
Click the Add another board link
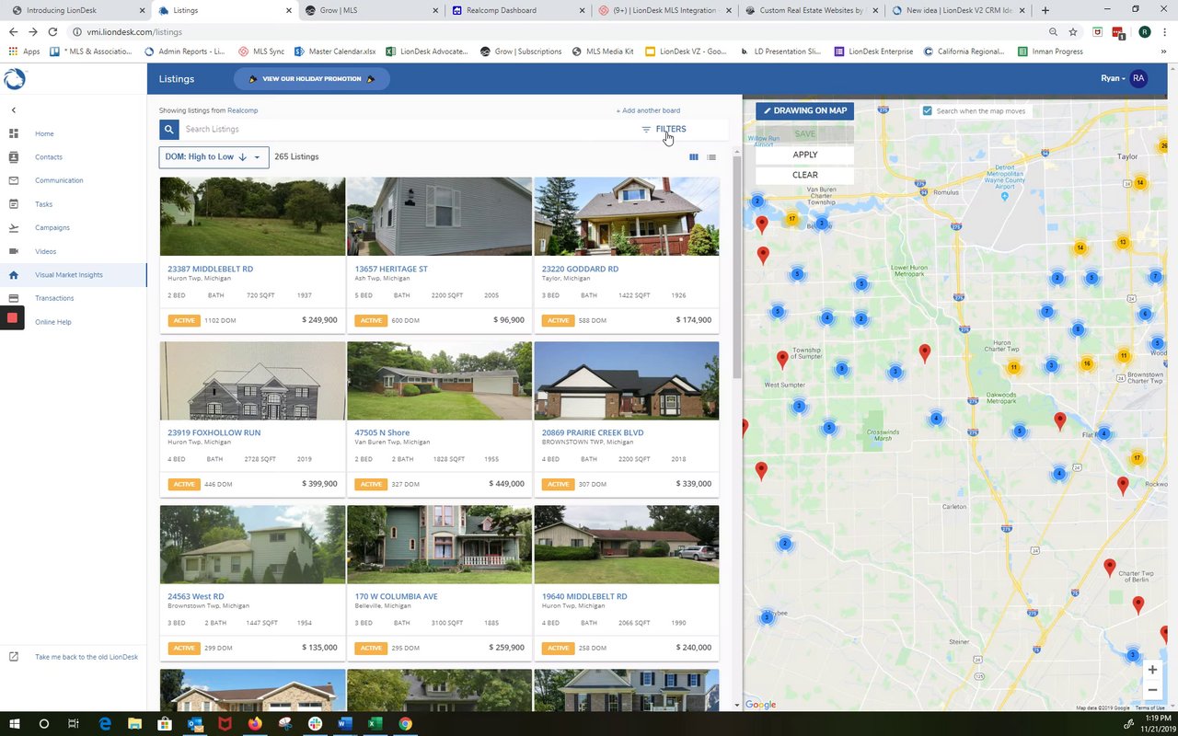pyautogui.click(x=648, y=110)
